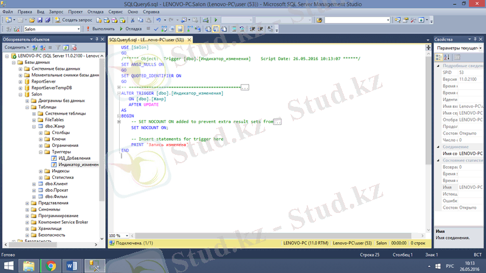Select the ReportServer database
Image resolution: width=486 pixels, height=273 pixels.
pyautogui.click(x=40, y=81)
